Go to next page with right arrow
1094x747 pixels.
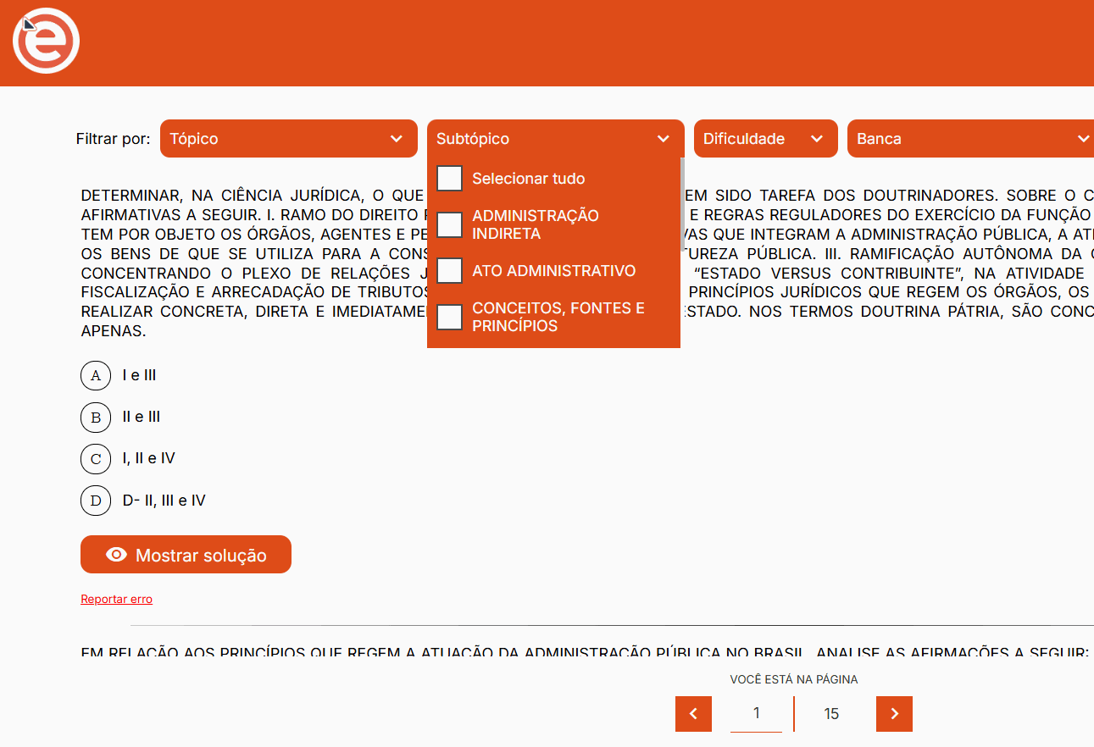click(x=894, y=714)
